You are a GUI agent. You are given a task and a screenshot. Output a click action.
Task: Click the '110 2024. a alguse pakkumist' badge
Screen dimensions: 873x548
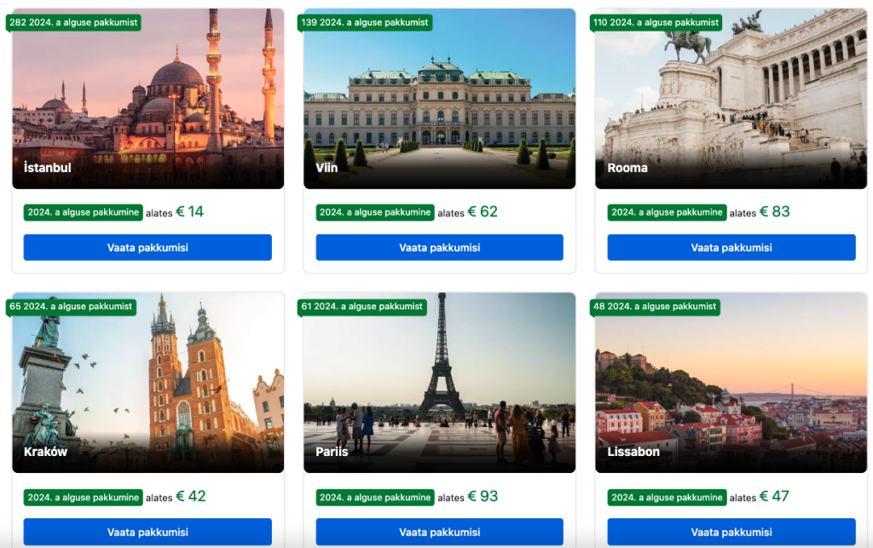(x=656, y=23)
